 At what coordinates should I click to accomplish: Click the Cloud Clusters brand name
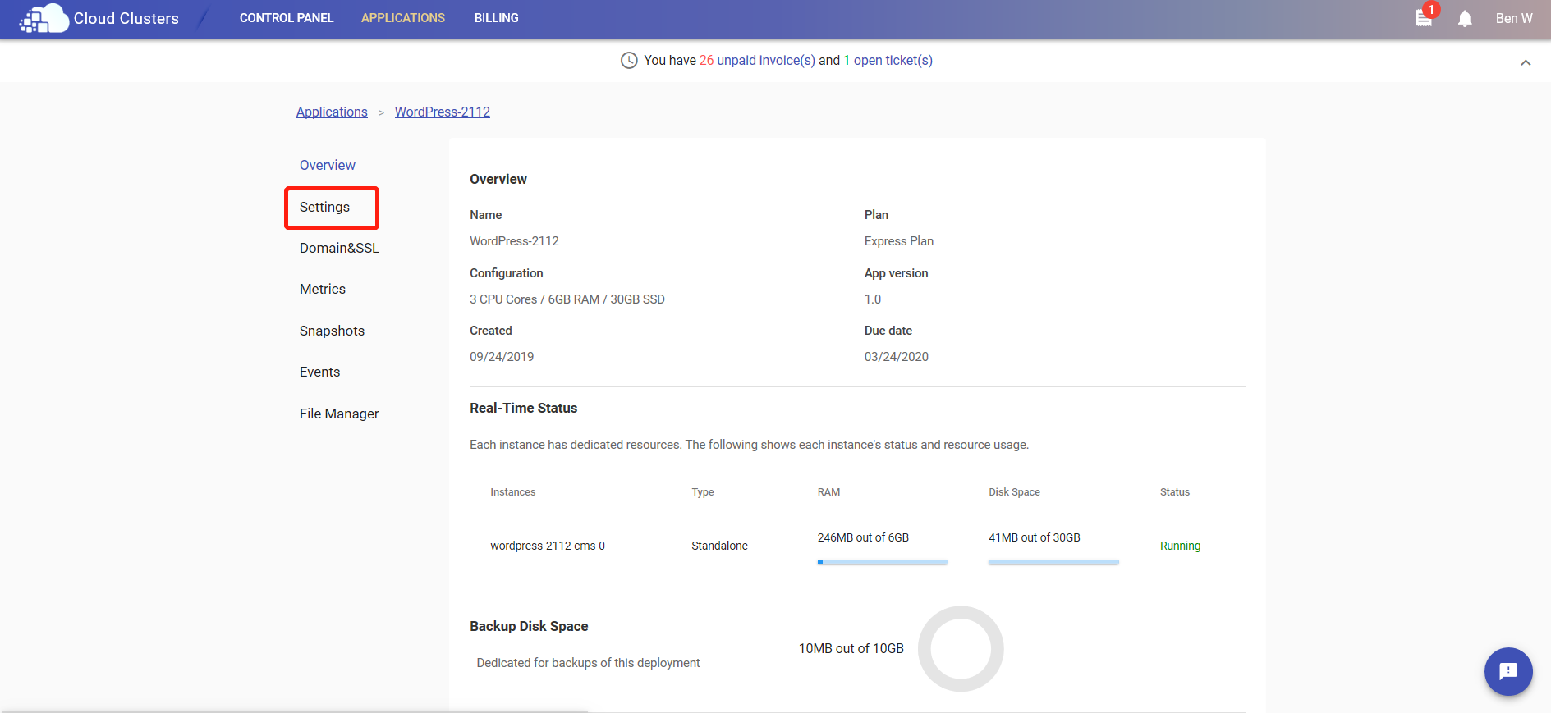pos(126,18)
